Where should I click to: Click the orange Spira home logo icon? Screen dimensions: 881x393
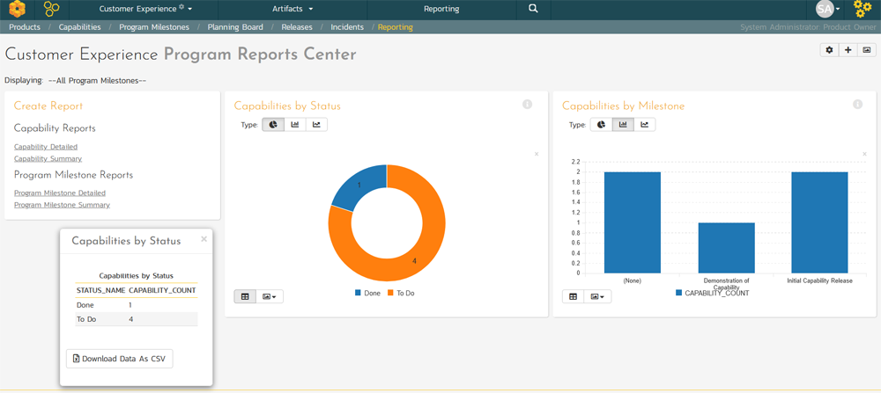pyautogui.click(x=17, y=10)
